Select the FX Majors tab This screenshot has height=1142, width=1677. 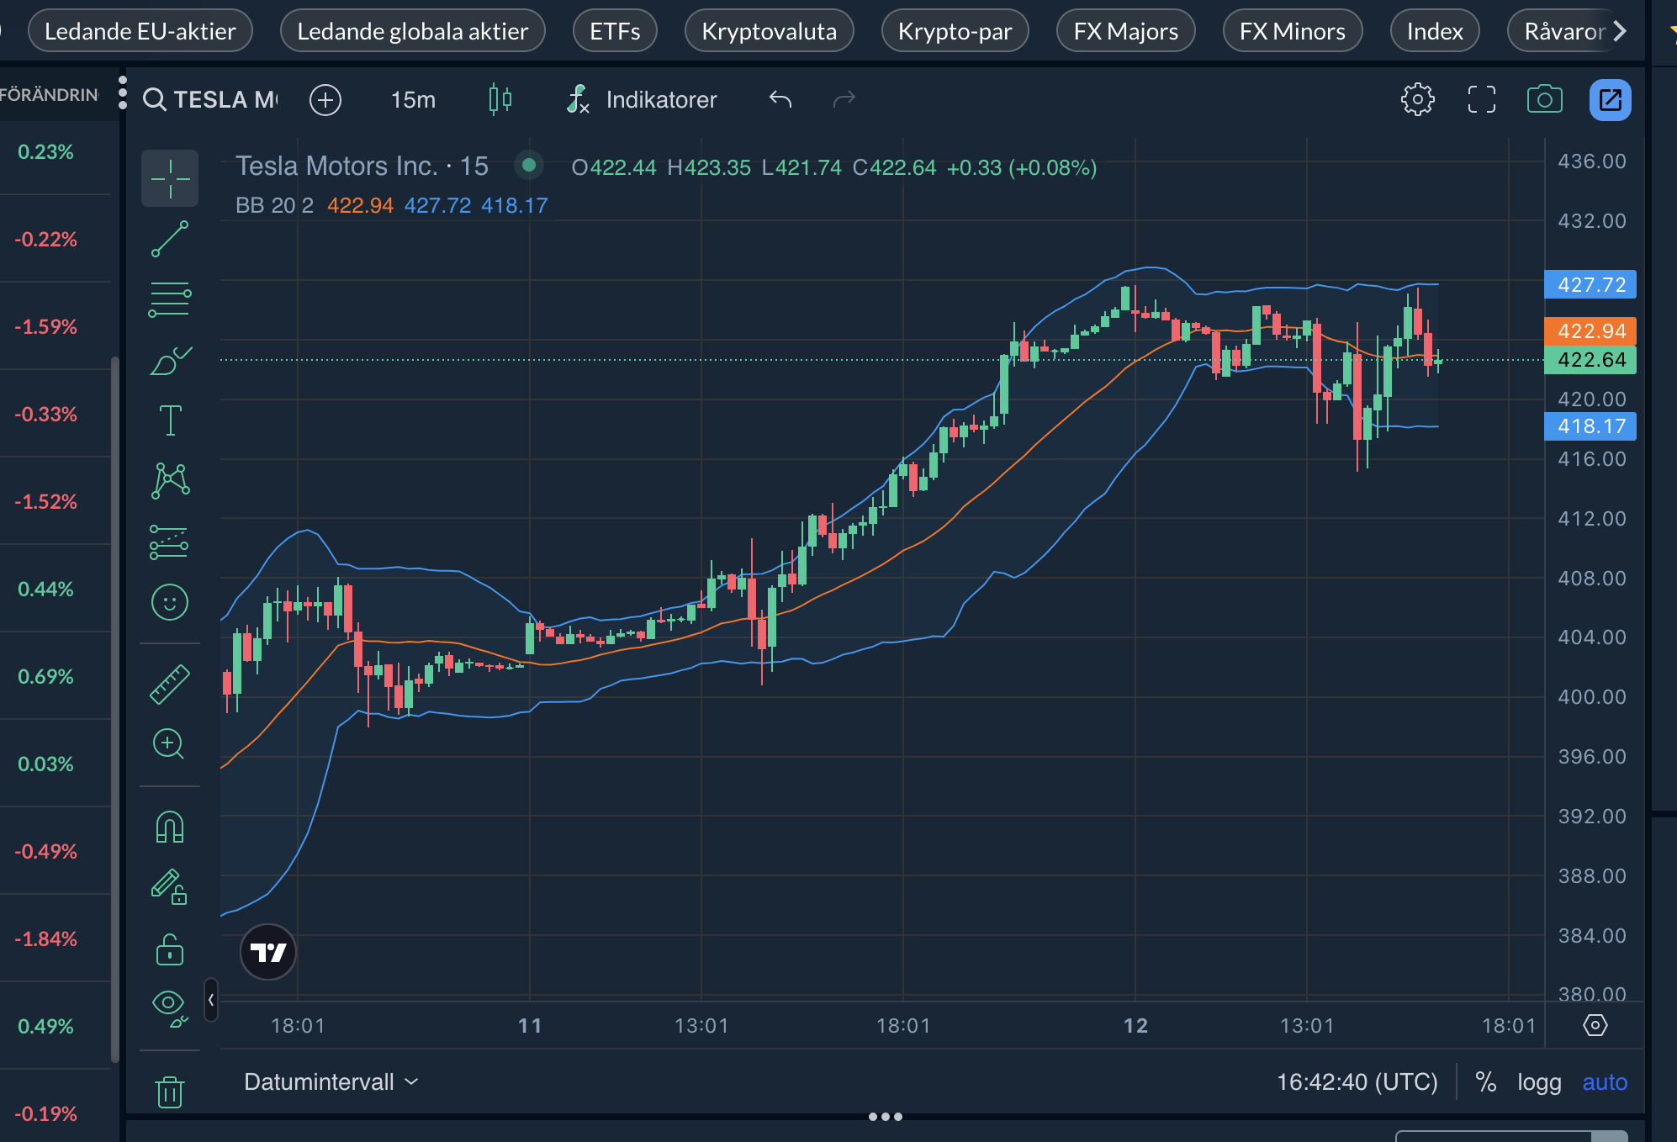coord(1125,31)
